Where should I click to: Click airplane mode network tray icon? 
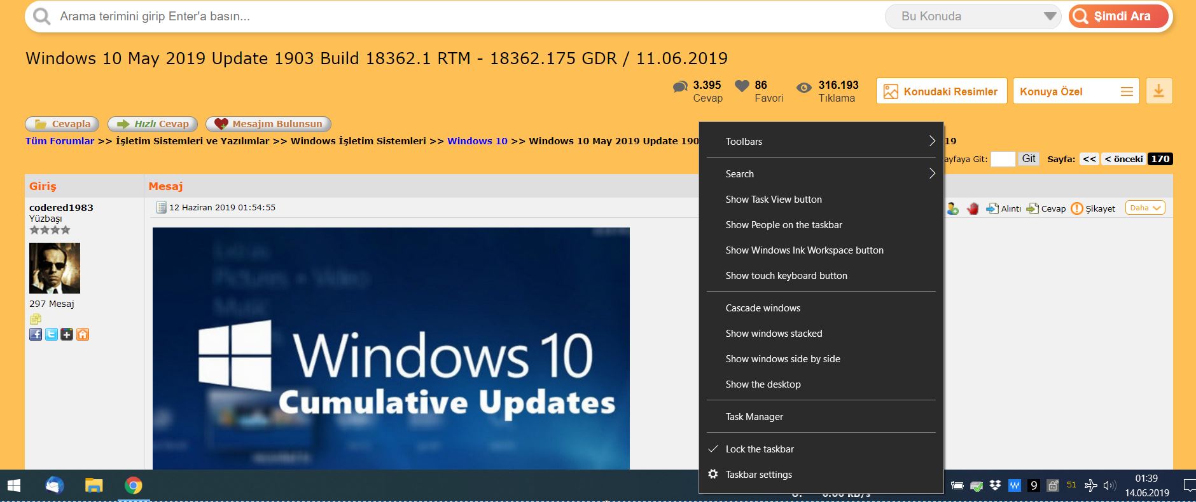[x=1090, y=485]
